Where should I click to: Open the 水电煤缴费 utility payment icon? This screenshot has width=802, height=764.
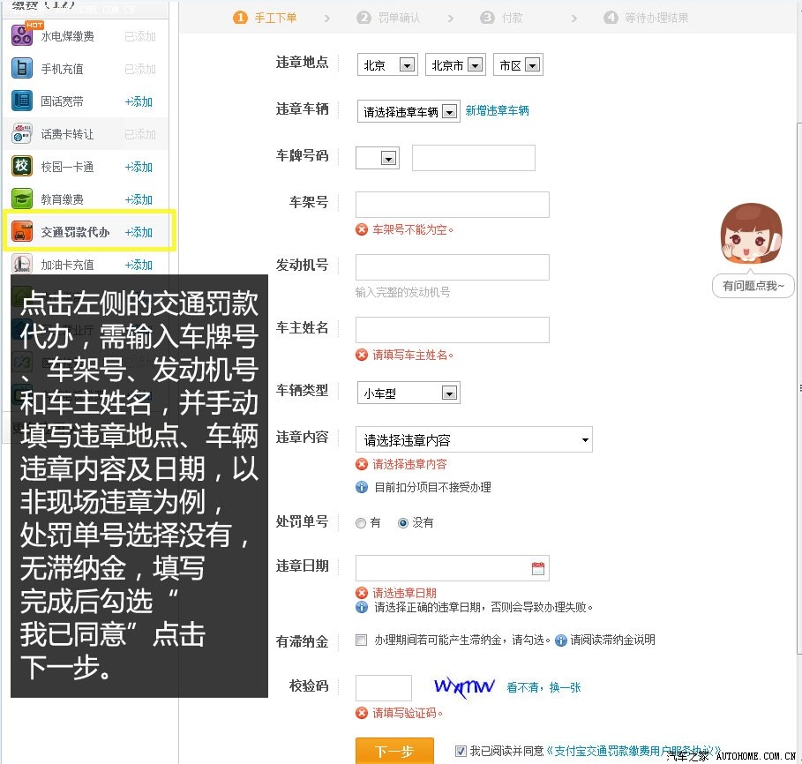tap(22, 34)
